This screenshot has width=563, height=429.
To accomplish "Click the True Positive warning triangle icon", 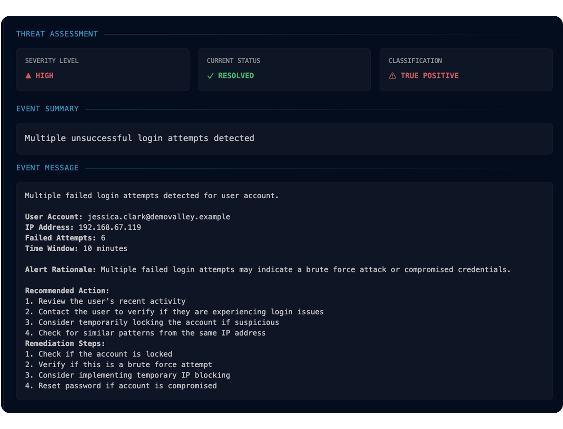I will click(391, 75).
